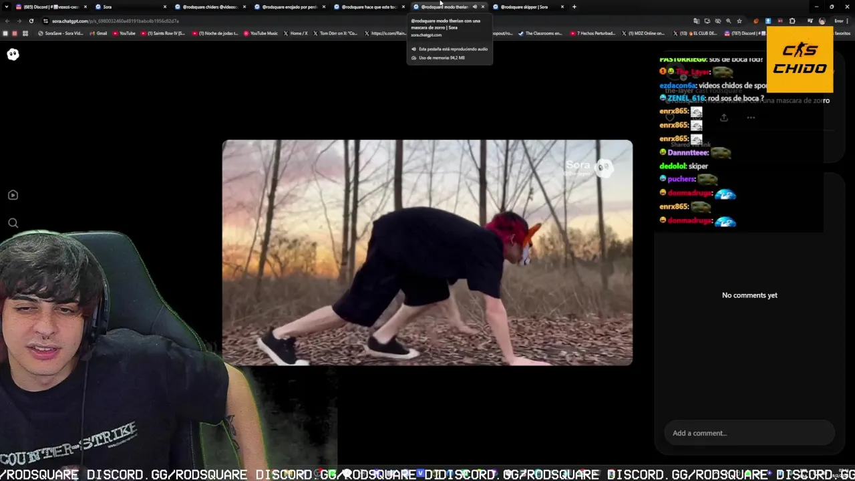Open the SoraSave bookmark

pyautogui.click(x=61, y=33)
